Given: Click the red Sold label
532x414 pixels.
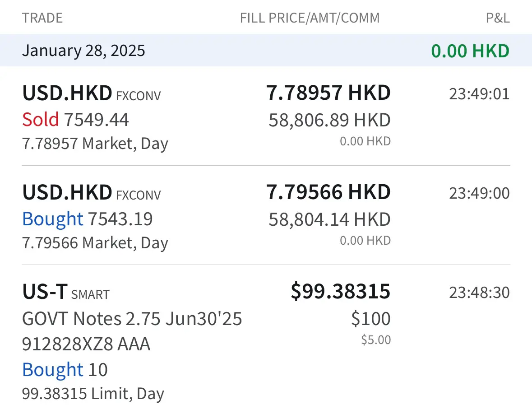Looking at the screenshot, I should click(x=40, y=120).
